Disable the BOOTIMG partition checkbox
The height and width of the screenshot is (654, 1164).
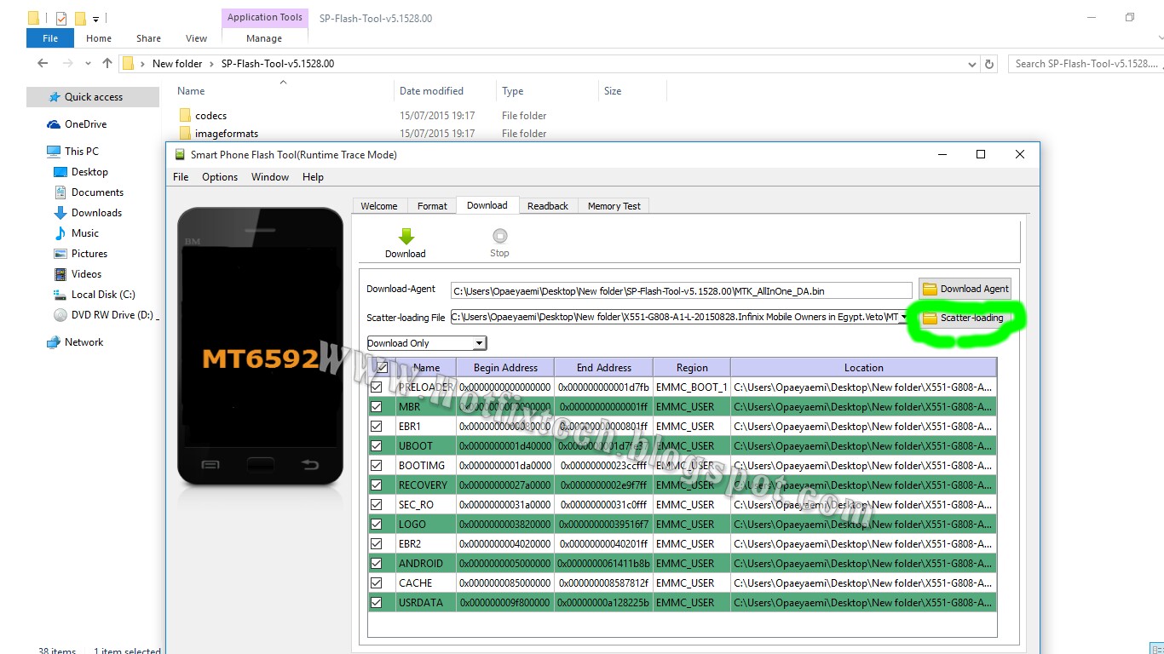[377, 466]
